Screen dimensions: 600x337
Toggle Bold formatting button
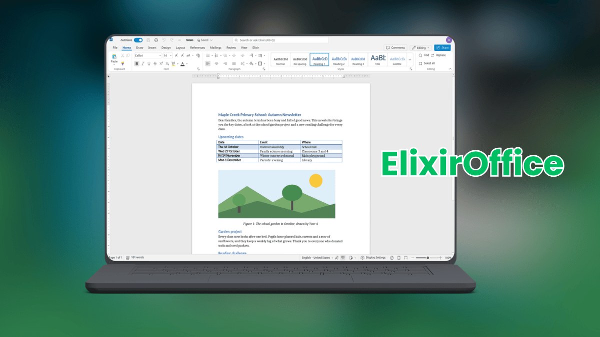point(136,63)
